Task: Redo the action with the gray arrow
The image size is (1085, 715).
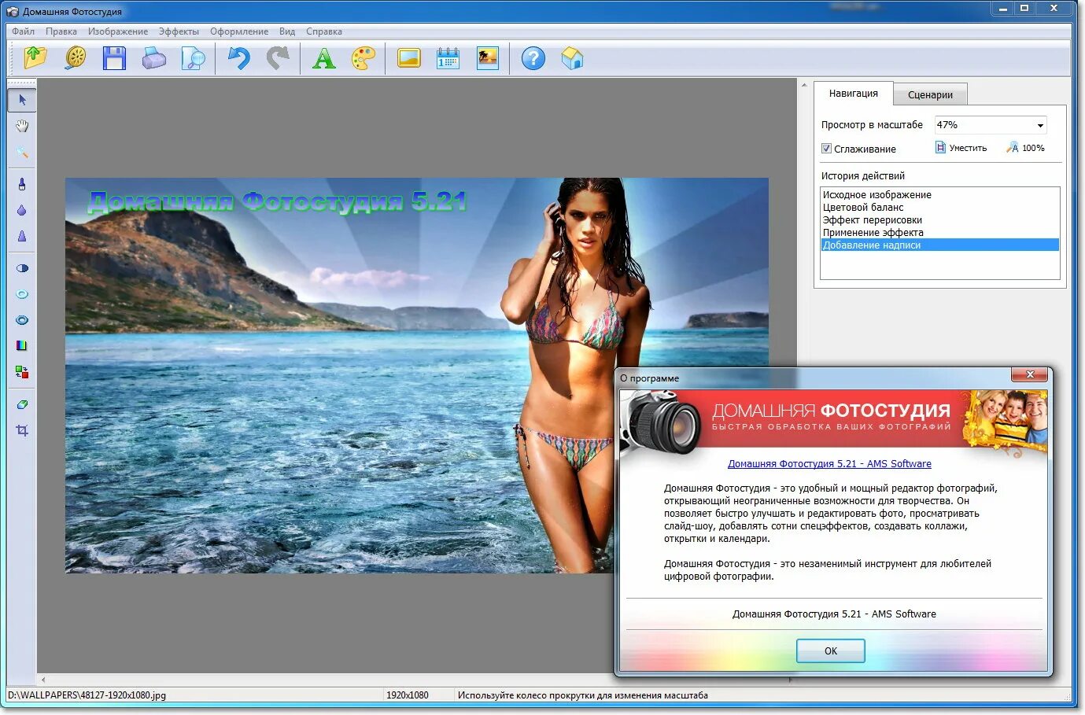Action: pos(277,57)
